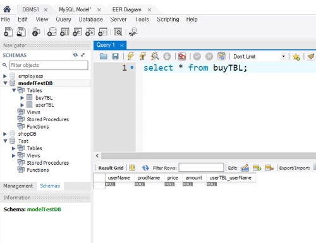Select the Schemas navigator tab

pyautogui.click(x=50, y=186)
